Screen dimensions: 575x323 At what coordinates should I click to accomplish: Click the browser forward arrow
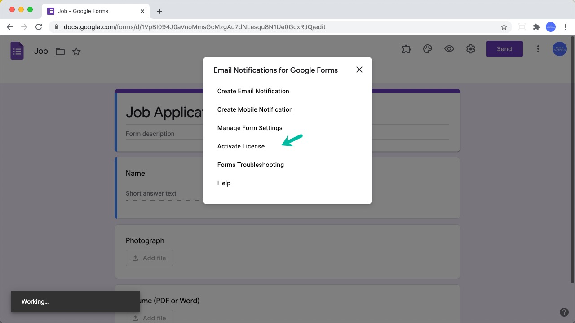tap(24, 27)
